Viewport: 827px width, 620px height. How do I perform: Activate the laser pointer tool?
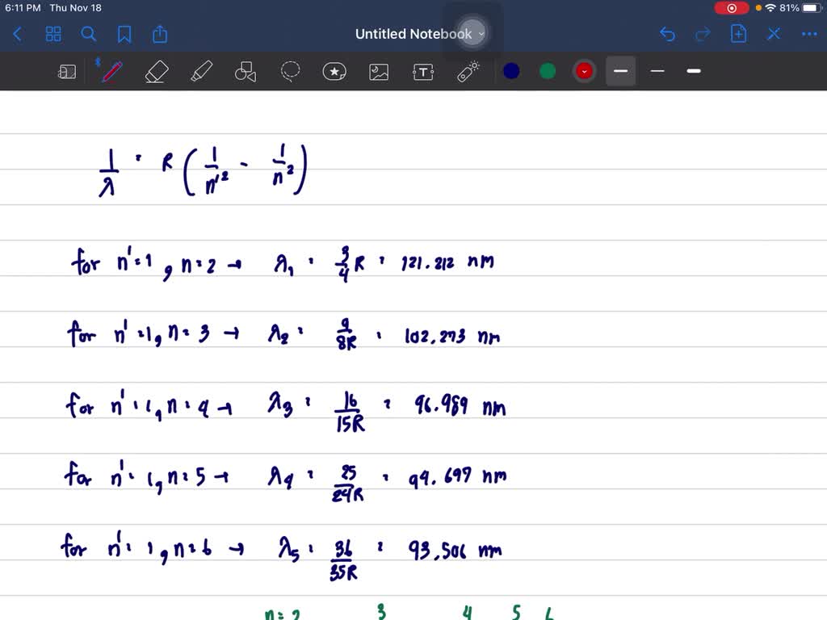click(x=468, y=71)
